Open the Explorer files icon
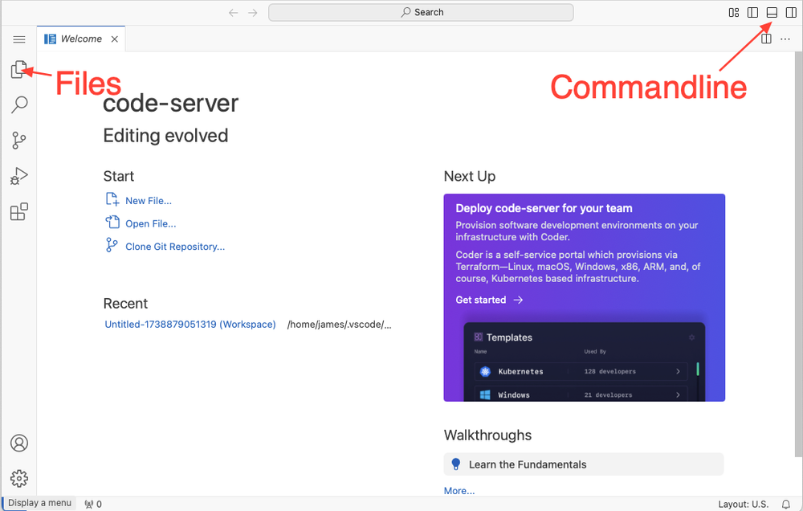803x511 pixels. pos(18,71)
